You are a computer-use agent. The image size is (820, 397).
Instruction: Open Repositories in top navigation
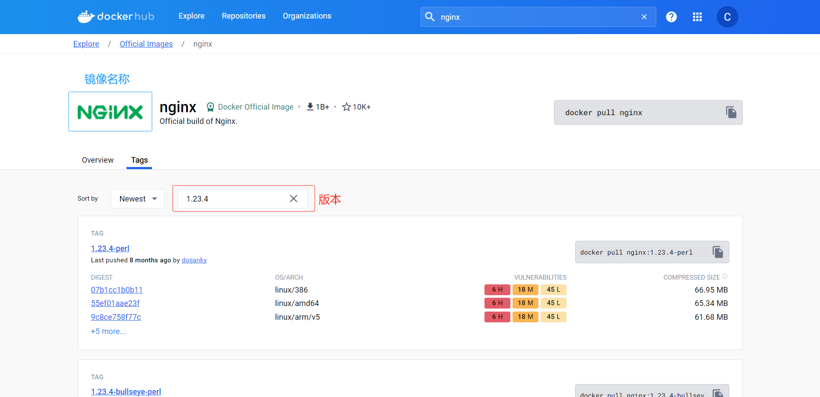[244, 16]
